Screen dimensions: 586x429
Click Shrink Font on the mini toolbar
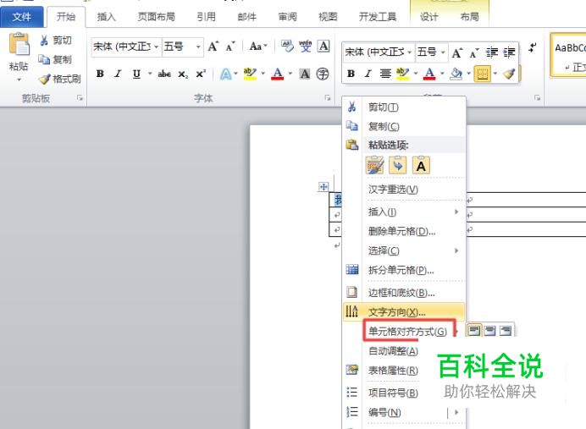click(474, 53)
